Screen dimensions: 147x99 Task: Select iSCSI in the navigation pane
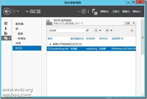[x=27, y=48]
